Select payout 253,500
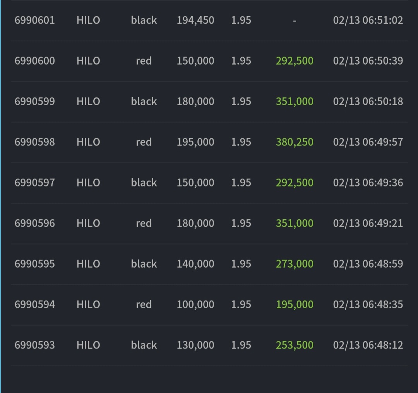 [x=295, y=345]
